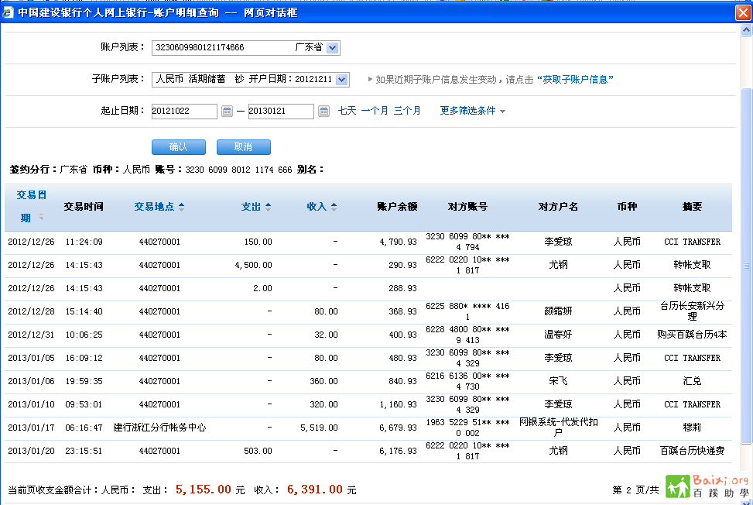This screenshot has height=505, width=753.
Task: Sort by income (收入) arrows
Action: [x=334, y=207]
